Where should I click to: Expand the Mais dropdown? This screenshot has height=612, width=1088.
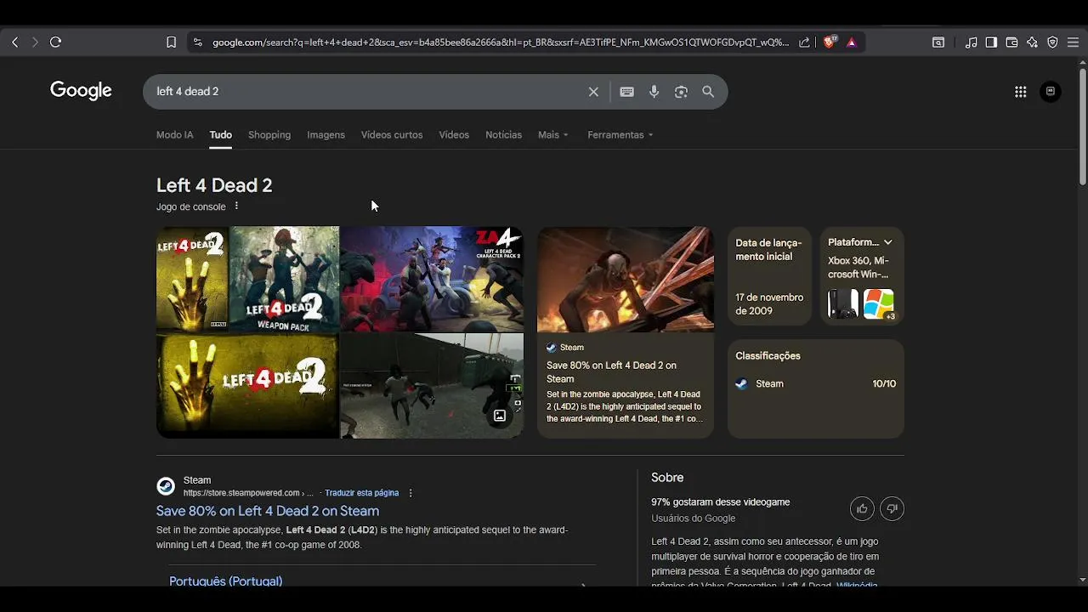(x=552, y=135)
